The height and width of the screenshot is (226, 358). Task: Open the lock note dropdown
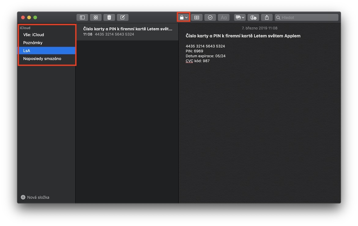pos(184,17)
